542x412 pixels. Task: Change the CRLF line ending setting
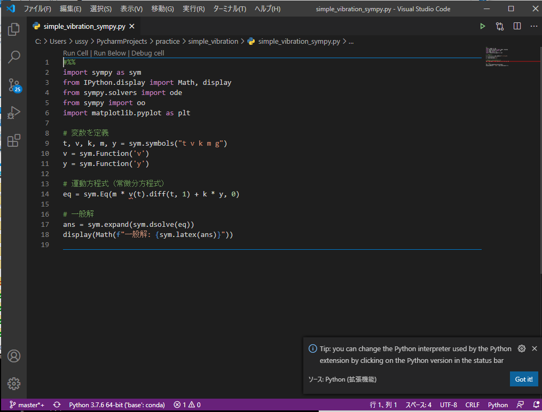(x=472, y=405)
